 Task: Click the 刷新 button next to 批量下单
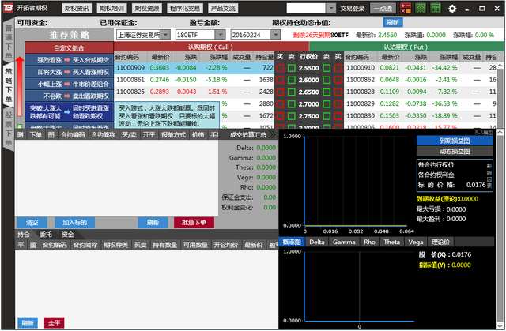click(x=153, y=223)
